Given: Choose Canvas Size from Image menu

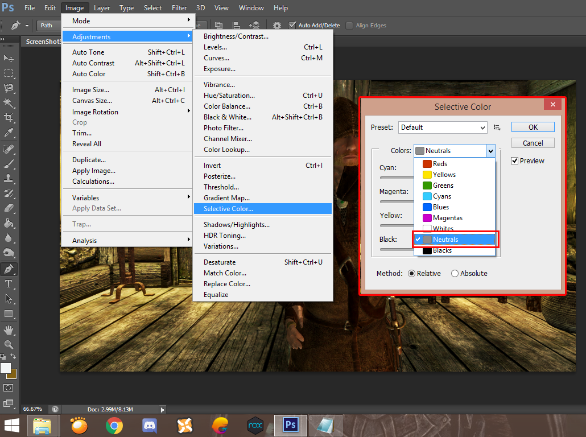Looking at the screenshot, I should 127,101.
